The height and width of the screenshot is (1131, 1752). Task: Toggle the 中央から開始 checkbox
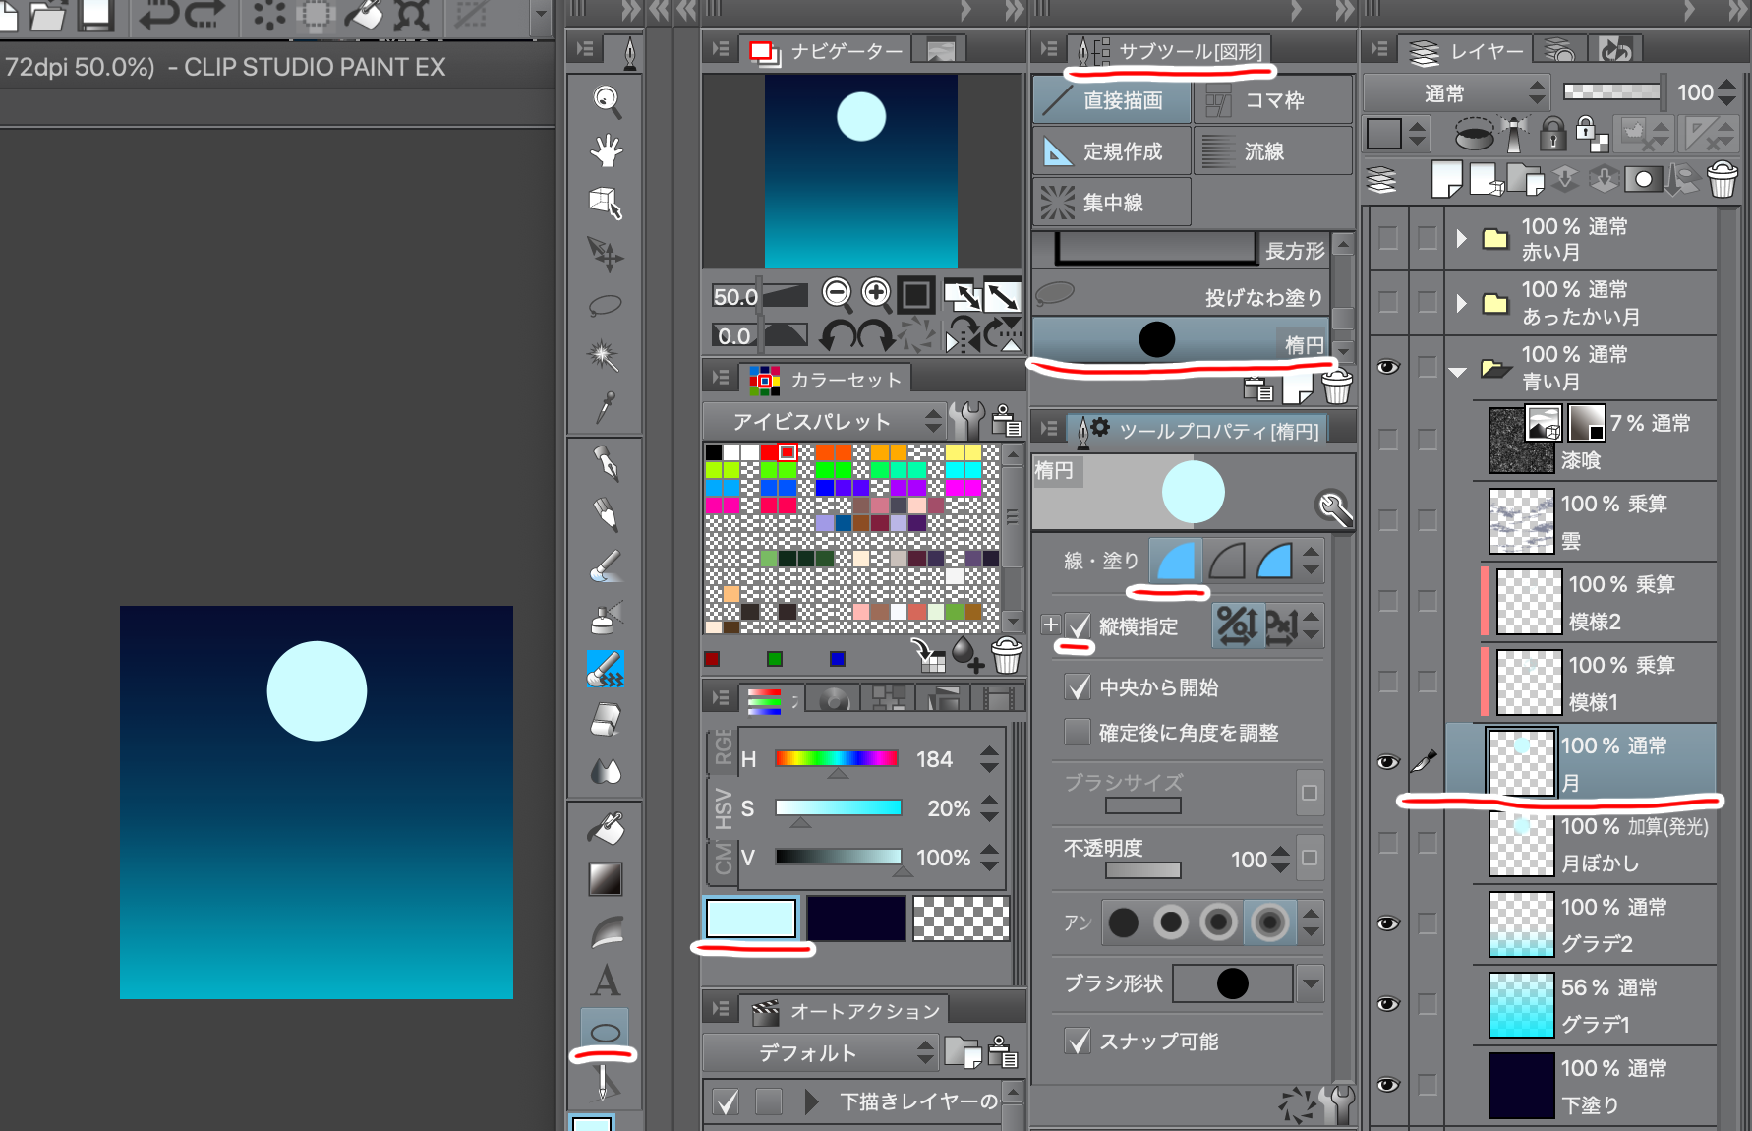pyautogui.click(x=1079, y=687)
